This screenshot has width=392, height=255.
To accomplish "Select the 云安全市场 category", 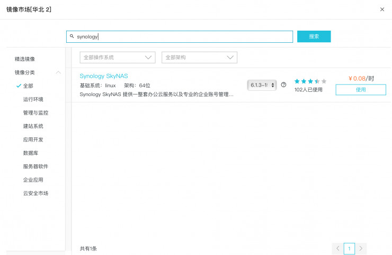I will (x=35, y=193).
